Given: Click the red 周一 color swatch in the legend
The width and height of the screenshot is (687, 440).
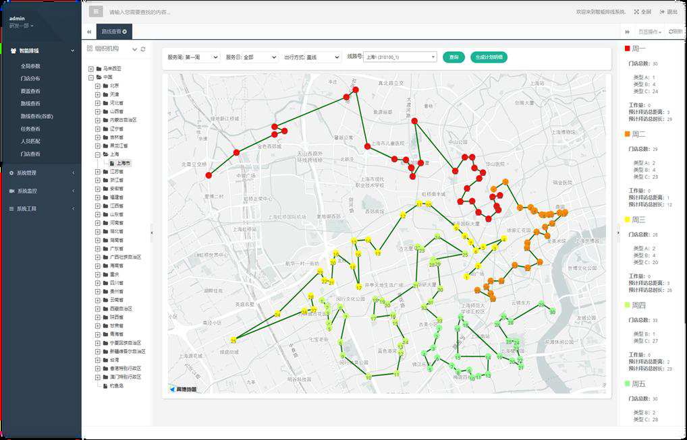Looking at the screenshot, I should pos(627,49).
